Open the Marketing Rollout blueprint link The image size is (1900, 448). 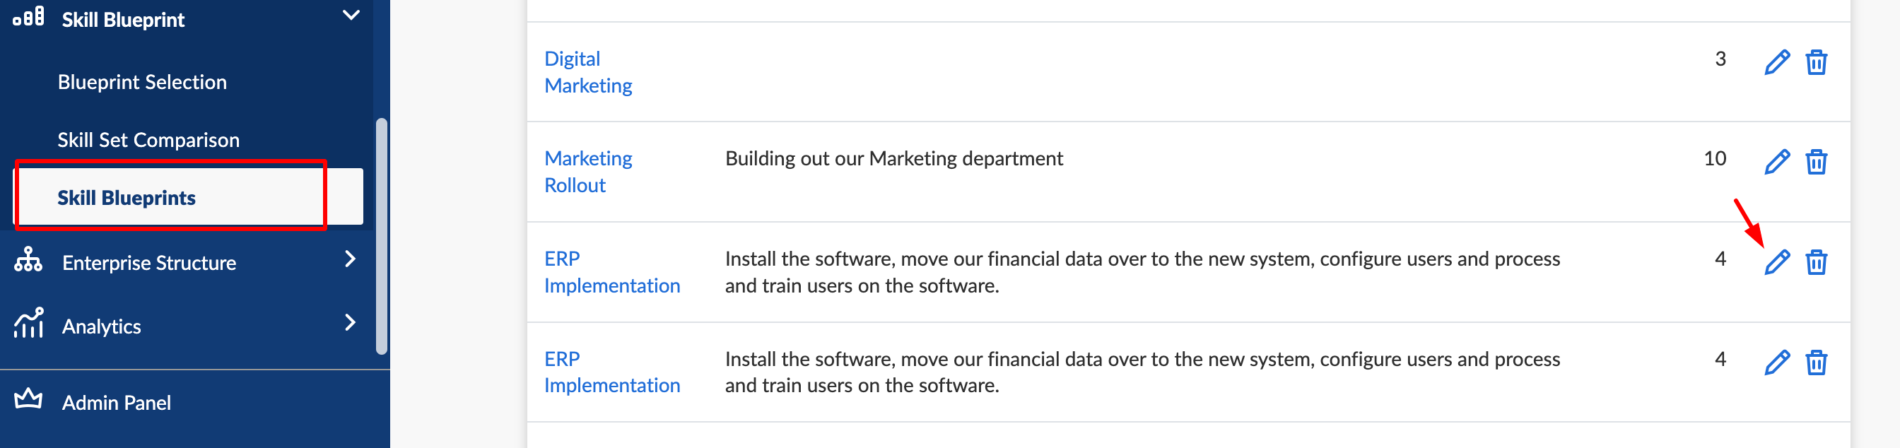point(588,172)
